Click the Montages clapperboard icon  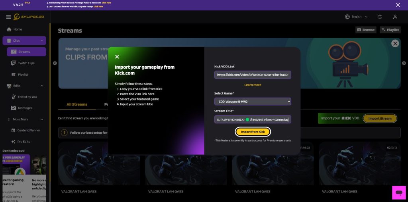[x=14, y=108]
